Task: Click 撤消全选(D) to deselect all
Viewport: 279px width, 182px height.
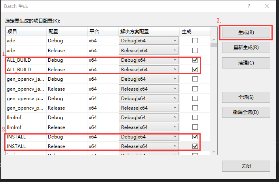Action: point(246,112)
